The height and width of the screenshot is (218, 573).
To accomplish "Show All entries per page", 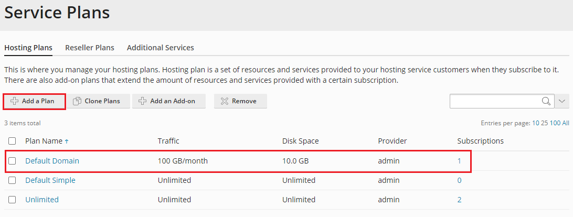I will tap(566, 123).
